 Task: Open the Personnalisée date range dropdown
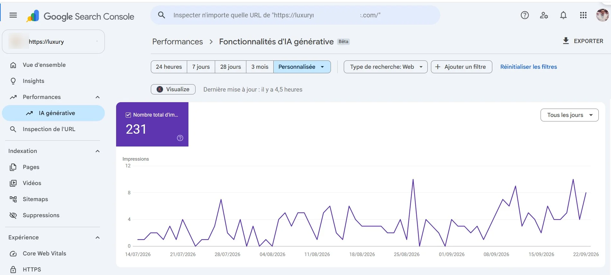pyautogui.click(x=302, y=67)
